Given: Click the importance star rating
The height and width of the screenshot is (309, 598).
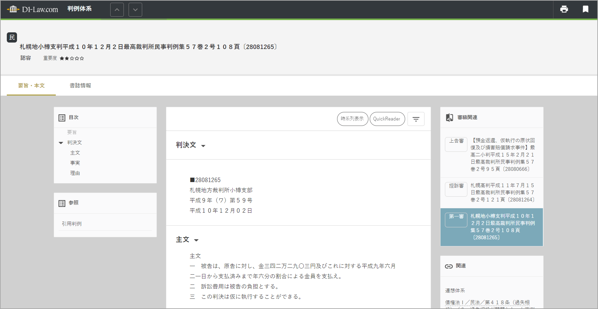Looking at the screenshot, I should point(72,59).
